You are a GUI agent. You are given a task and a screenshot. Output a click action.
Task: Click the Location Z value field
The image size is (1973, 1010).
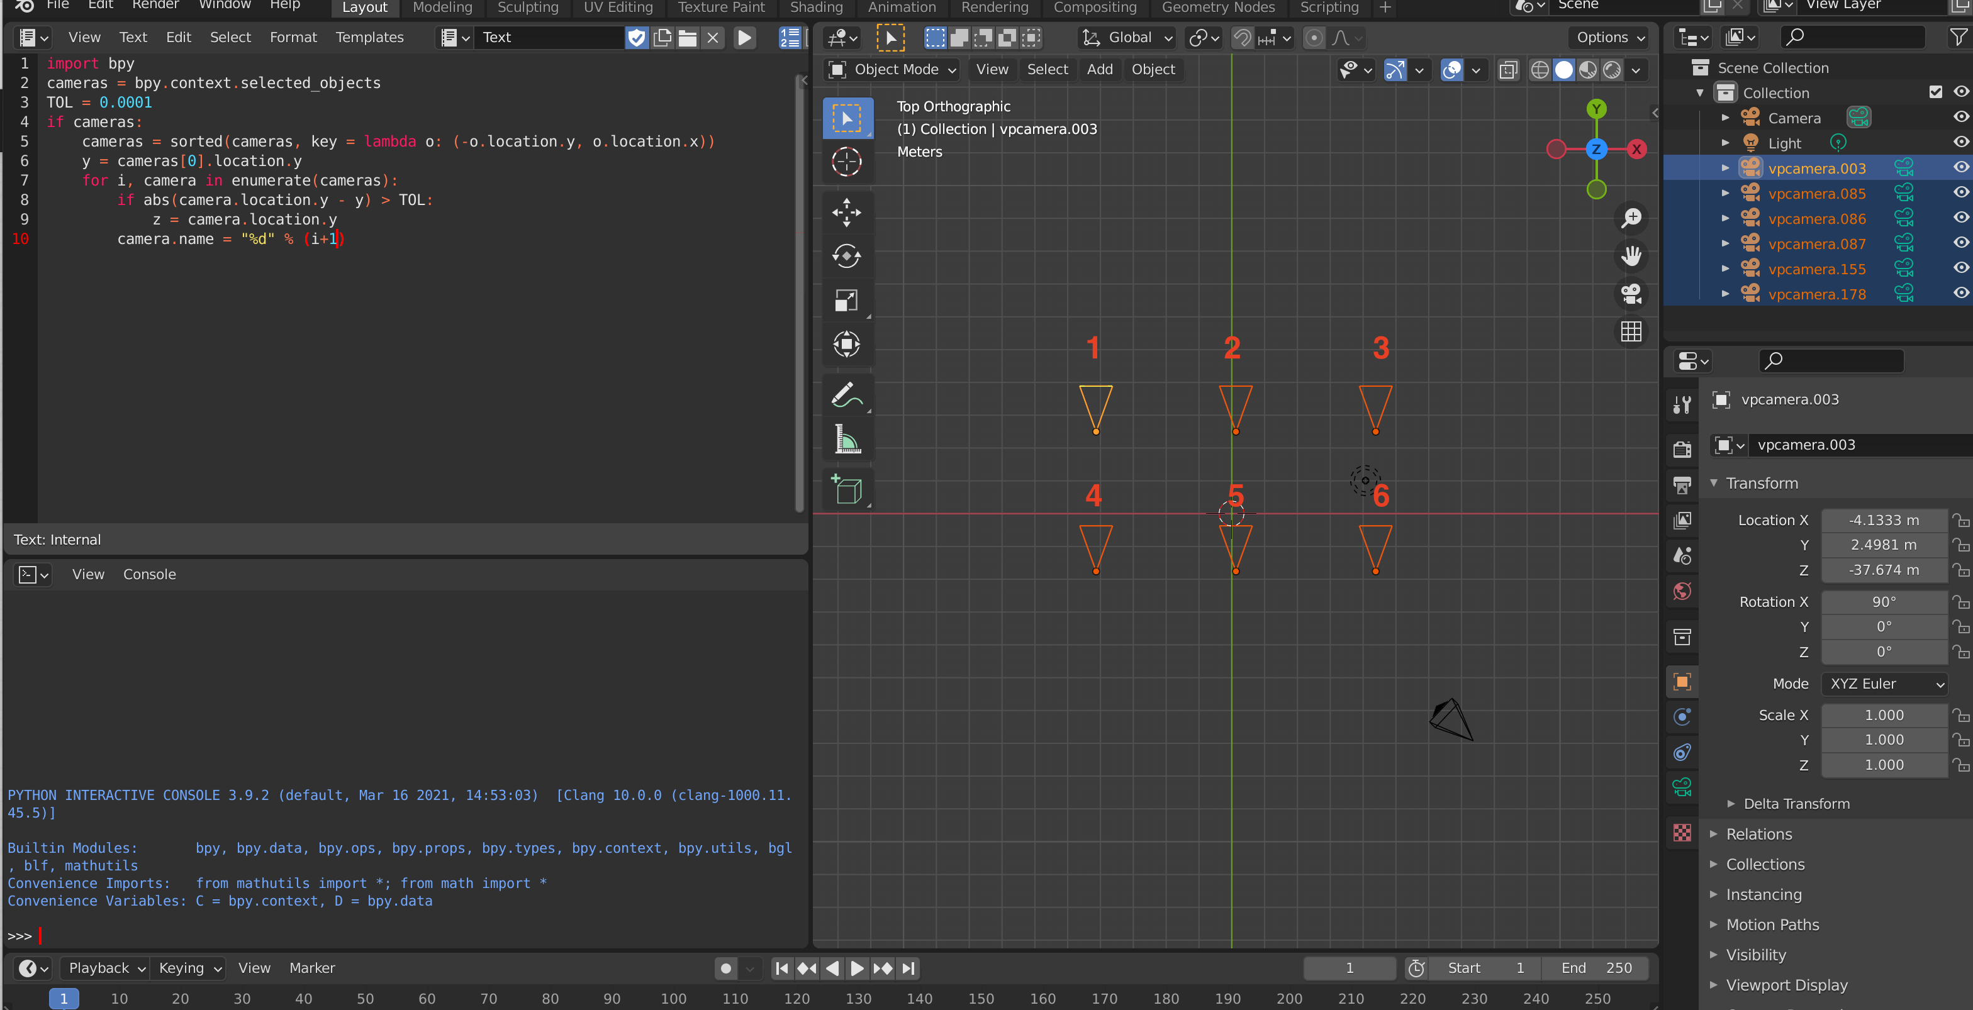tap(1884, 570)
